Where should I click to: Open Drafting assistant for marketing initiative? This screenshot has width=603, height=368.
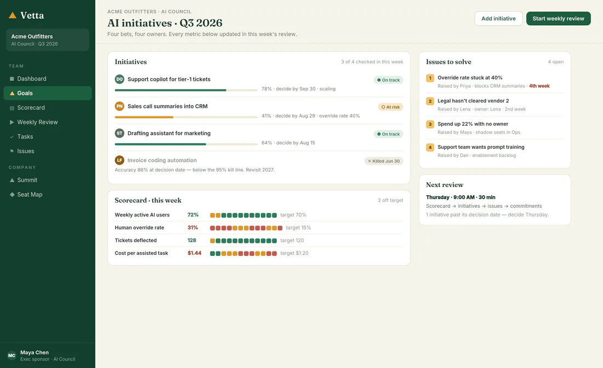tap(169, 133)
